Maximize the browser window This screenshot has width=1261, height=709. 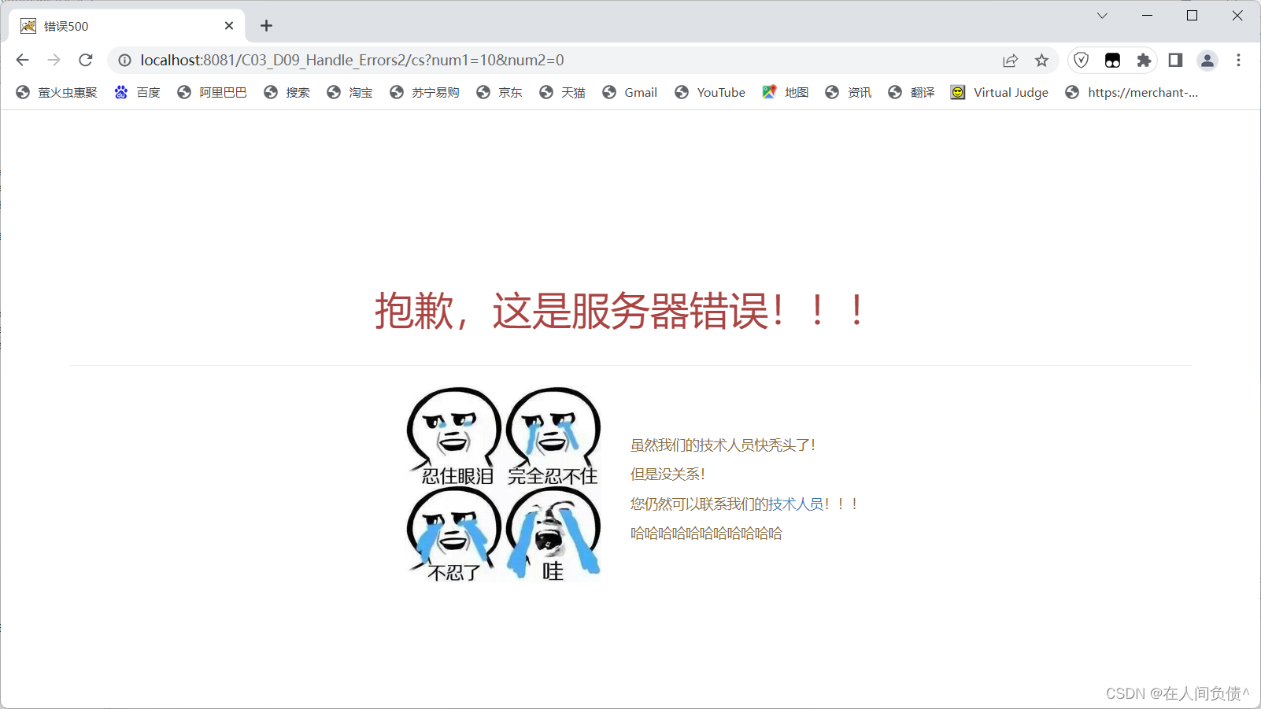[1192, 16]
